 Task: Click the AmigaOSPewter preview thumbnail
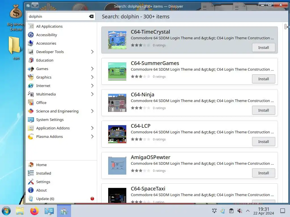click(x=117, y=166)
